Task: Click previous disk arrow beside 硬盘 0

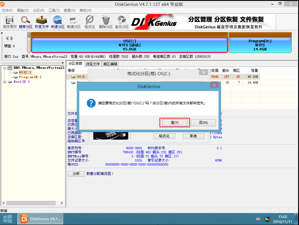Action: pos(7,38)
